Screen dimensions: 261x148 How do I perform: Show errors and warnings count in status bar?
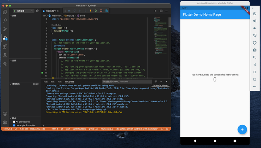8,129
